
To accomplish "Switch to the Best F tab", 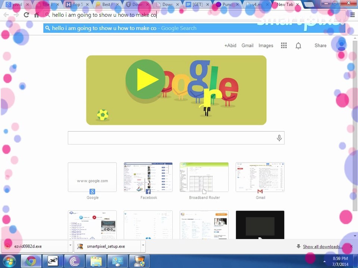I will coord(107,4).
